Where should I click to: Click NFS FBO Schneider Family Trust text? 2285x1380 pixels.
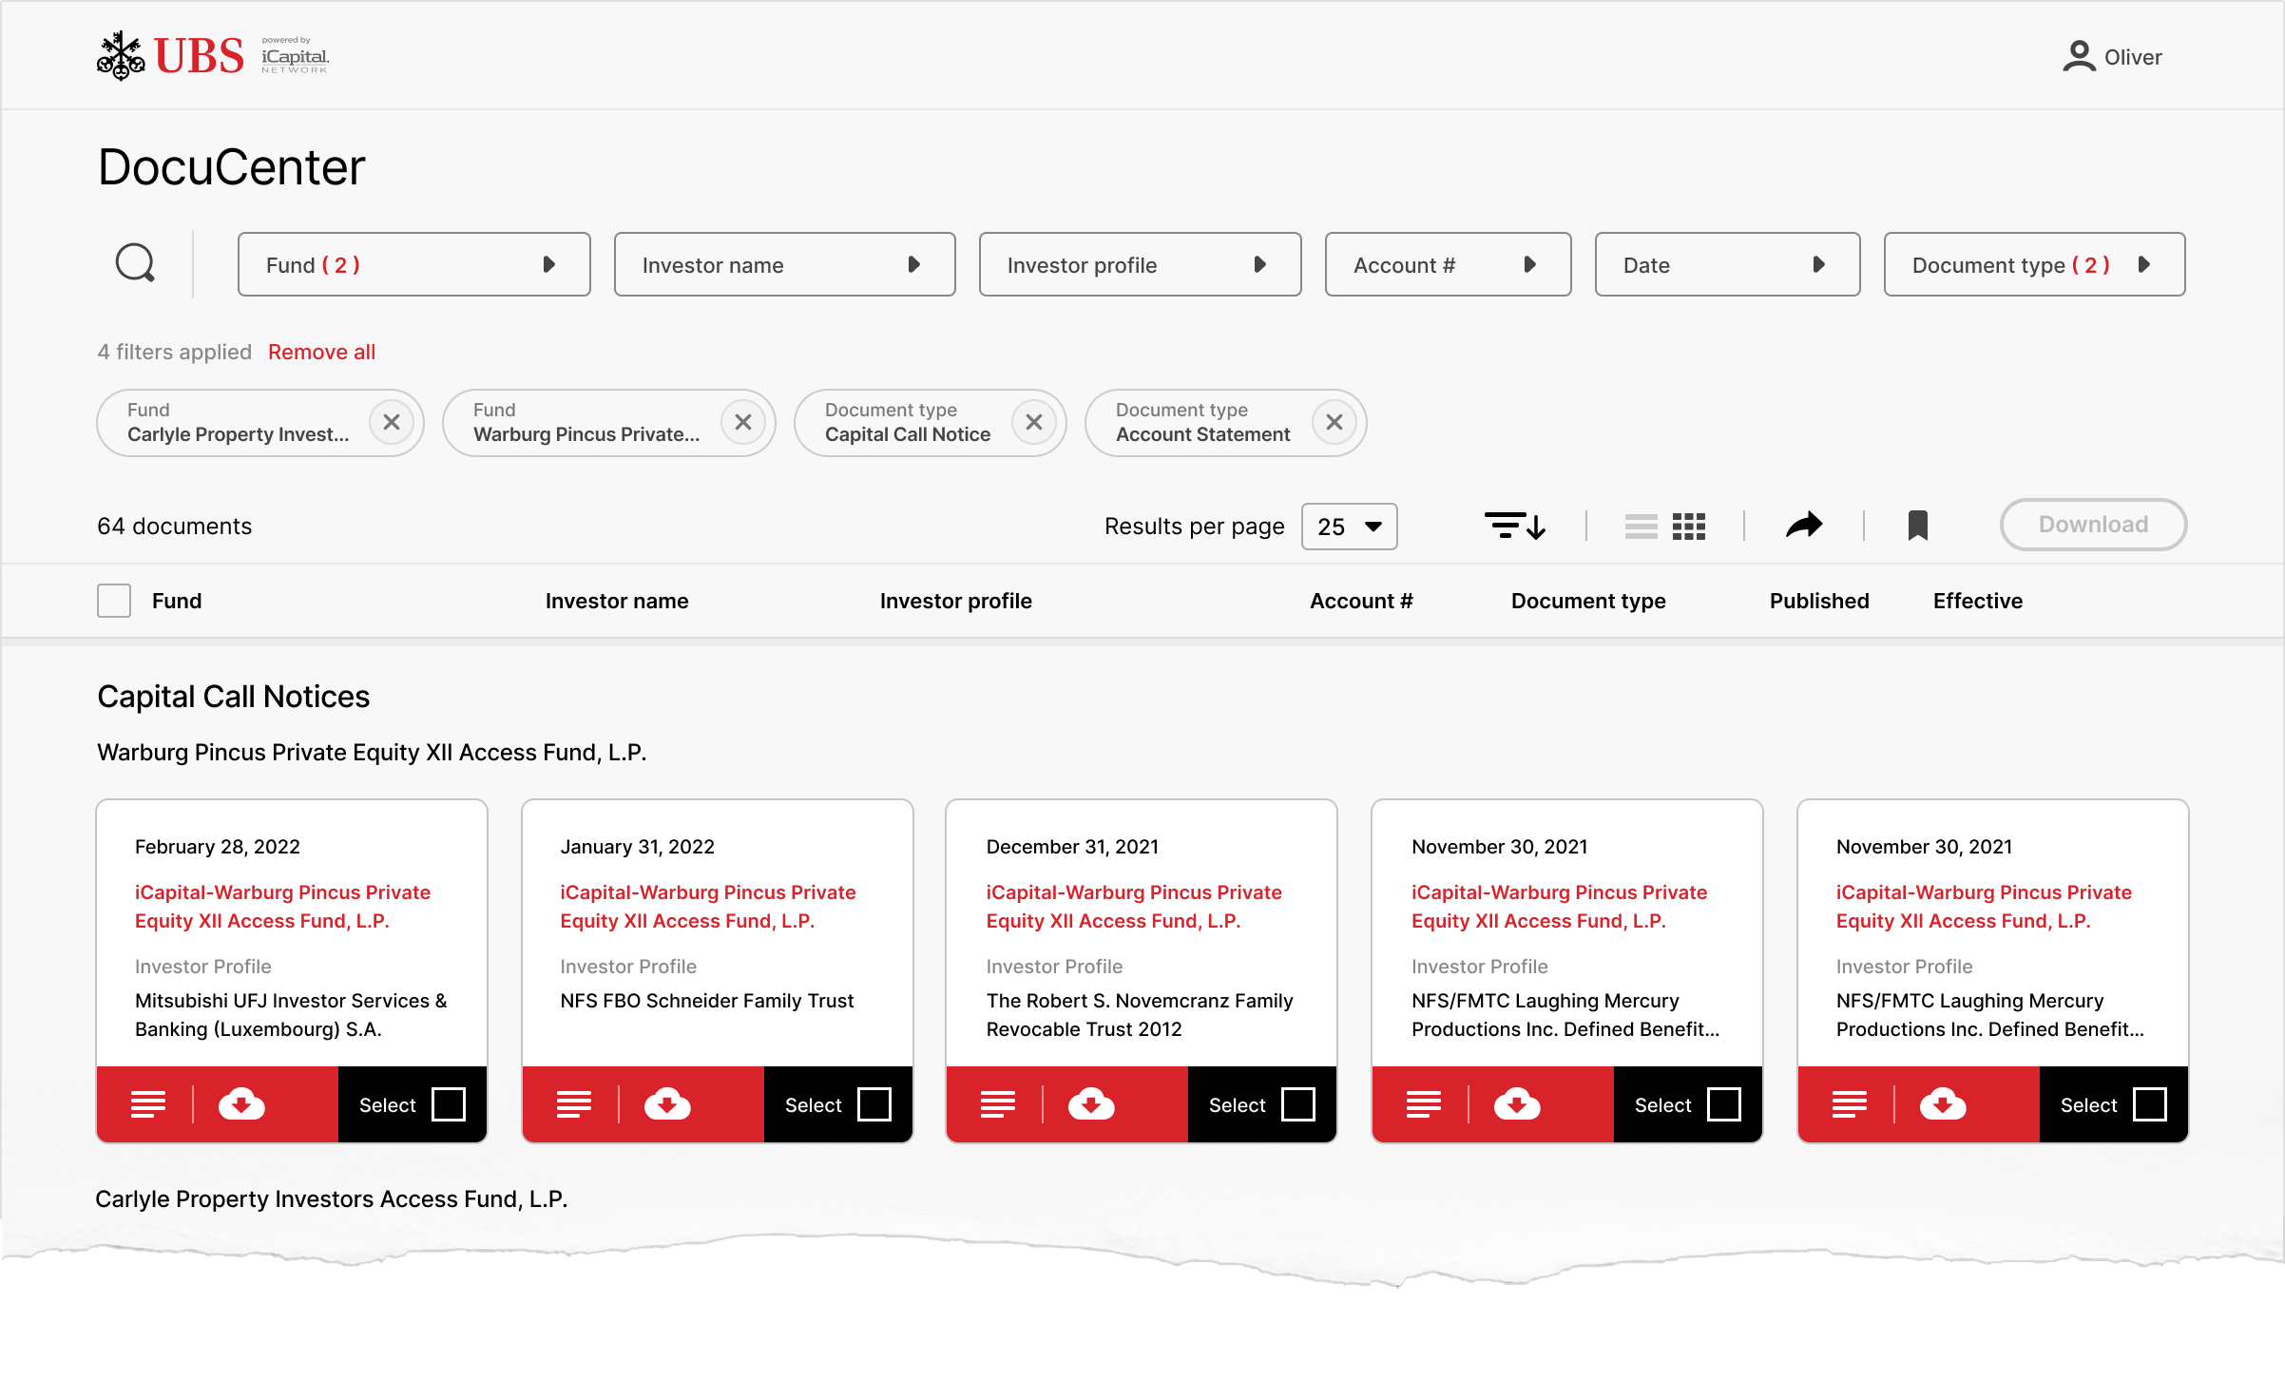[x=707, y=1001]
